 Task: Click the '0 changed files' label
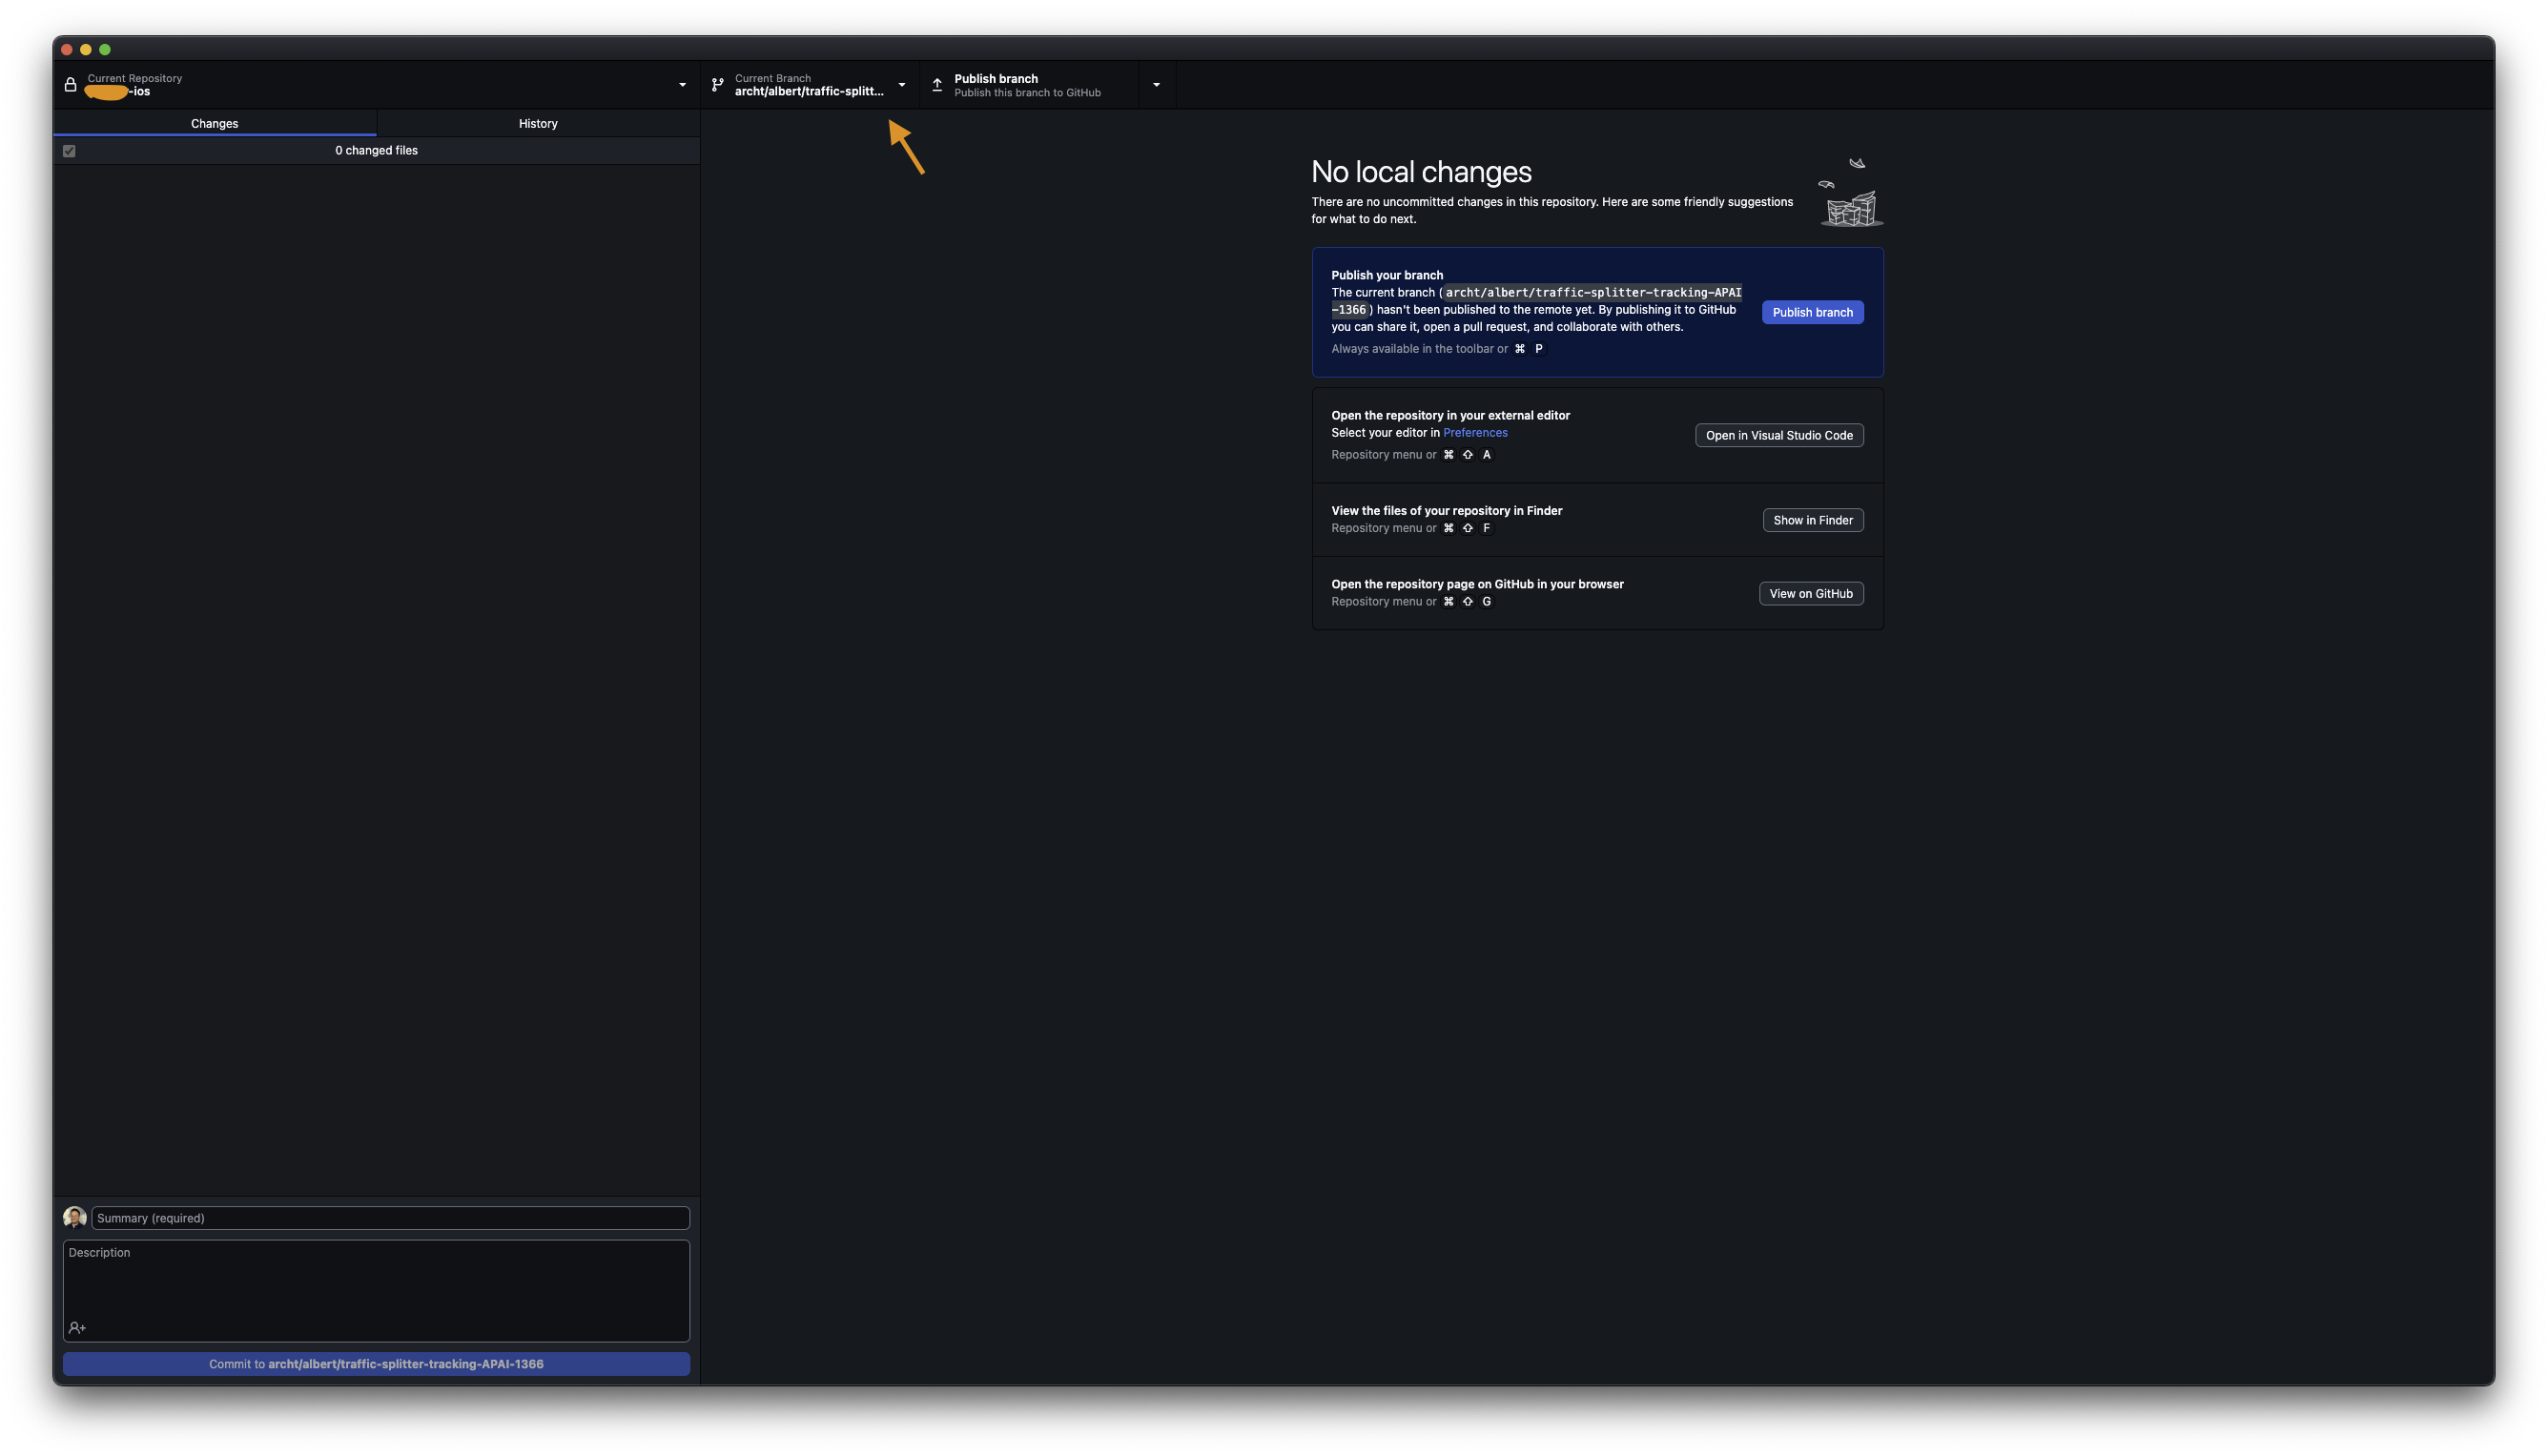click(x=376, y=151)
